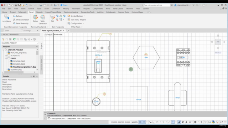Select the hexagon PB footprint in drawing
Screen dimensions: 228x128
pyautogui.click(x=146, y=58)
